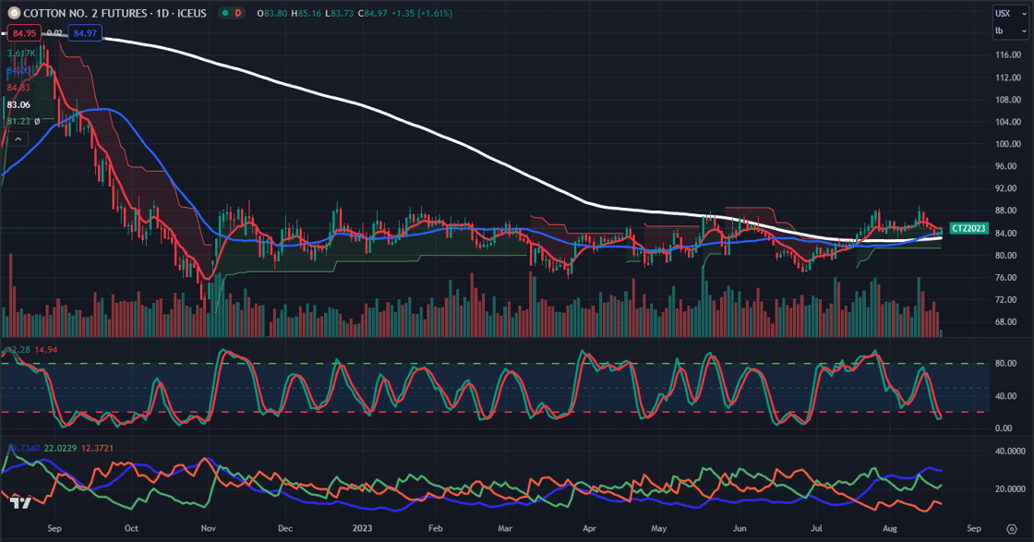This screenshot has width=1034, height=542.
Task: Collapse the indicator legend chevron
Action: (18, 139)
